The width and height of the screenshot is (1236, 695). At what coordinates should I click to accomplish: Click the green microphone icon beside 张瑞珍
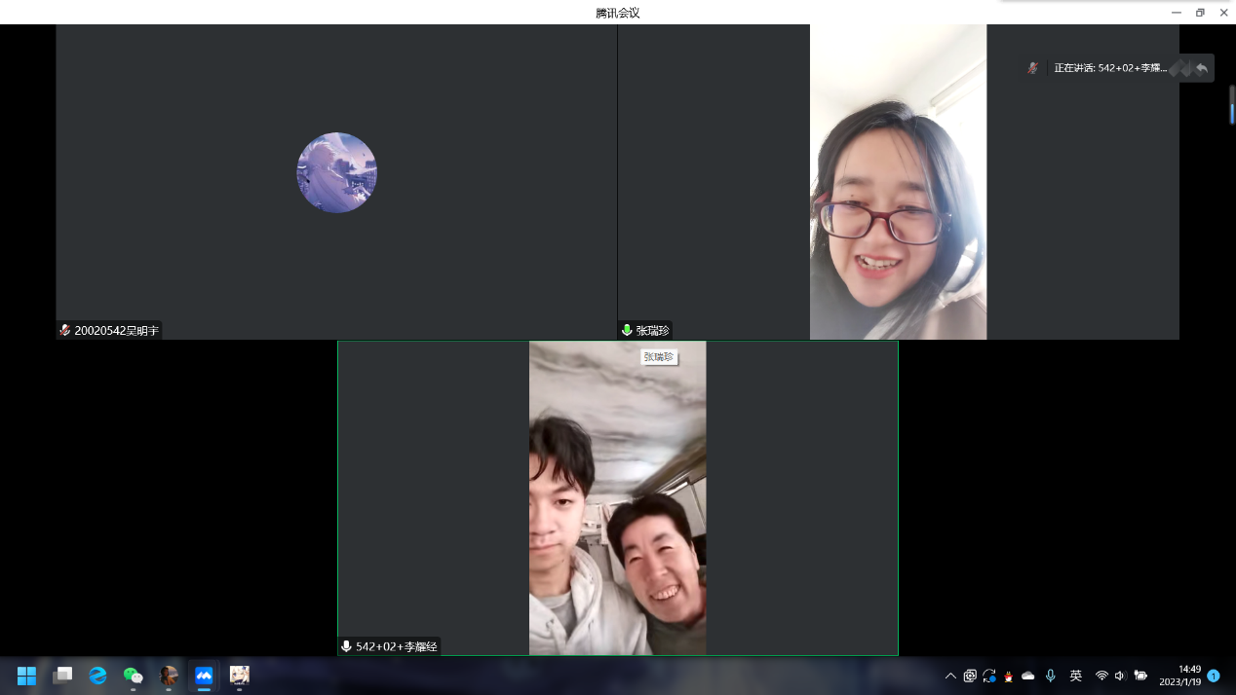(x=627, y=331)
